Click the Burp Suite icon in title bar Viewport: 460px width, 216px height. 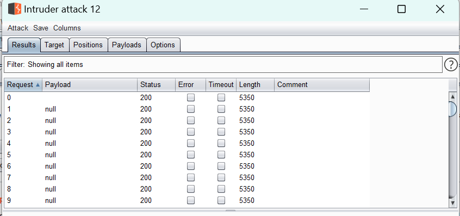15,9
